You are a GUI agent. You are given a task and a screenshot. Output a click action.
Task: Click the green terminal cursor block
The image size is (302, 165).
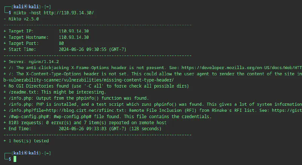15,159
